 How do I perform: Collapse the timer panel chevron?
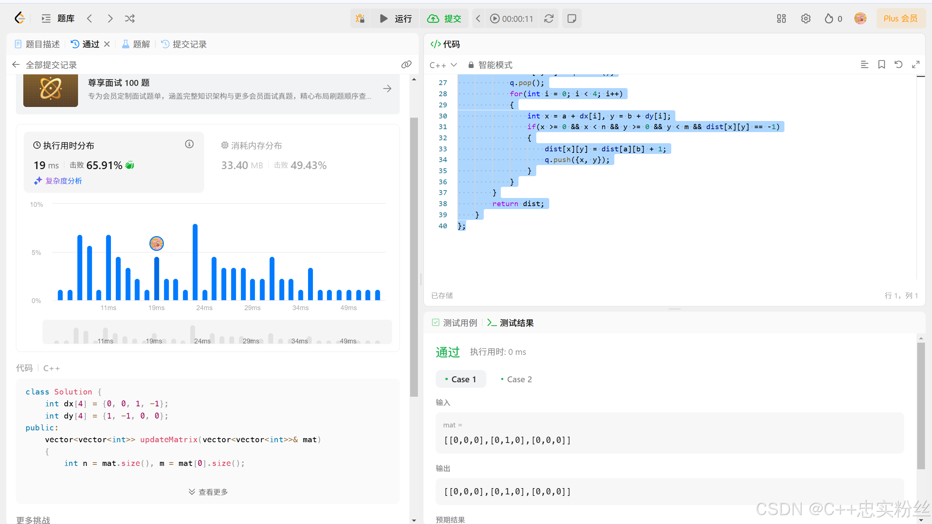[x=478, y=19]
